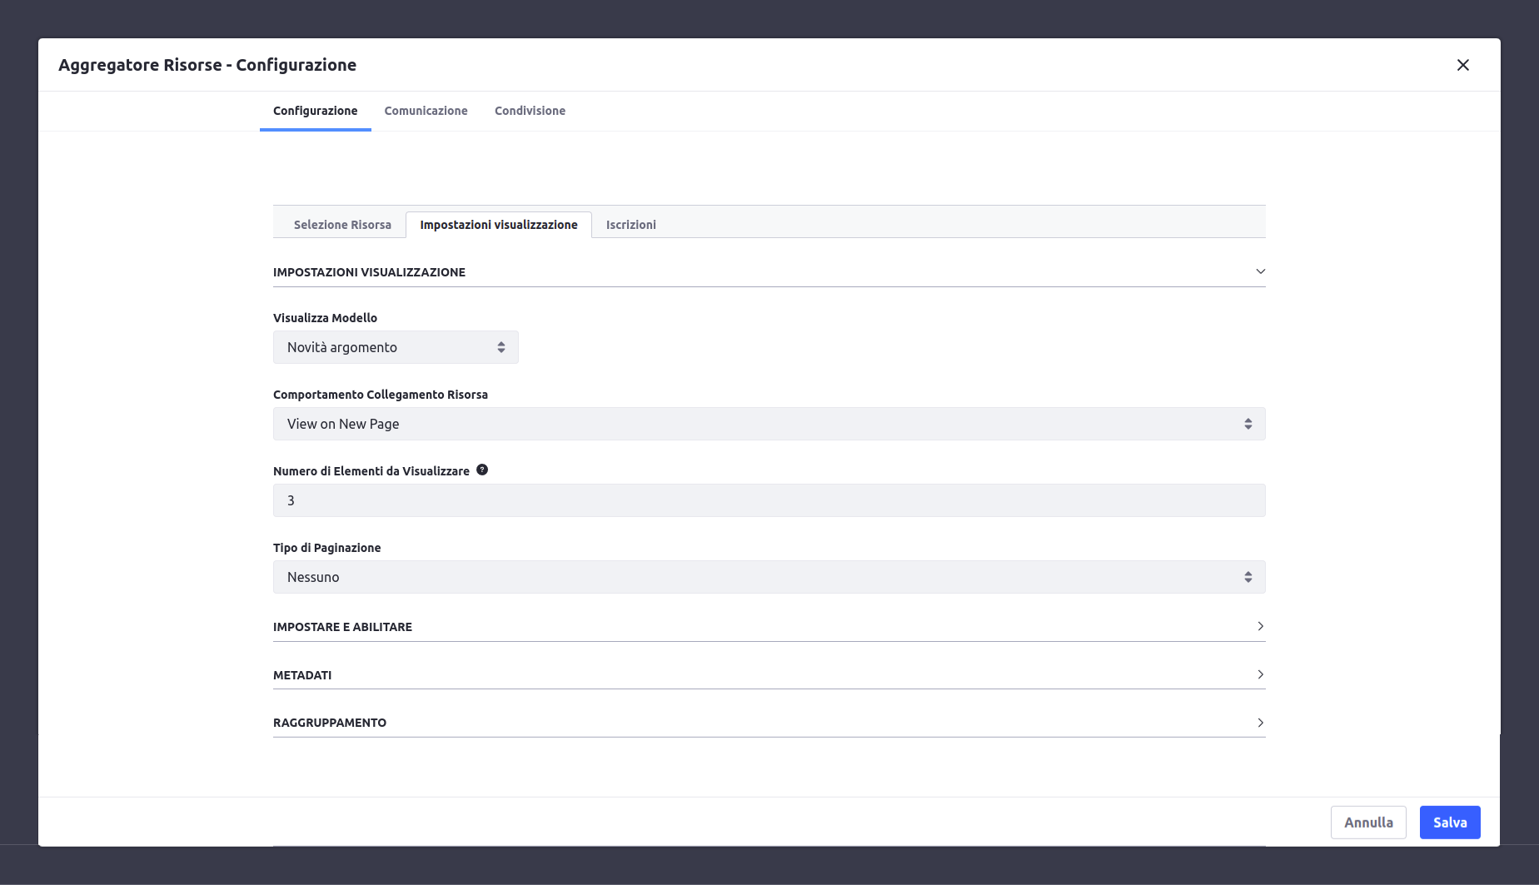Expand the Metadati section
Screen dimensions: 1539x885
point(1260,675)
